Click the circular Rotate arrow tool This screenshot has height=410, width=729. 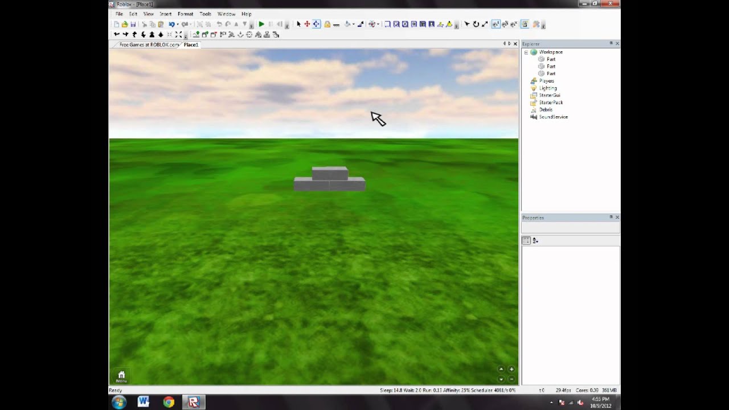point(476,24)
